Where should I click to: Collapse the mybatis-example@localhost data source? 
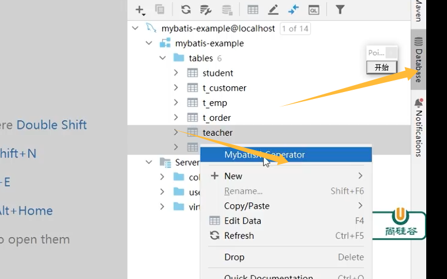[x=135, y=28]
